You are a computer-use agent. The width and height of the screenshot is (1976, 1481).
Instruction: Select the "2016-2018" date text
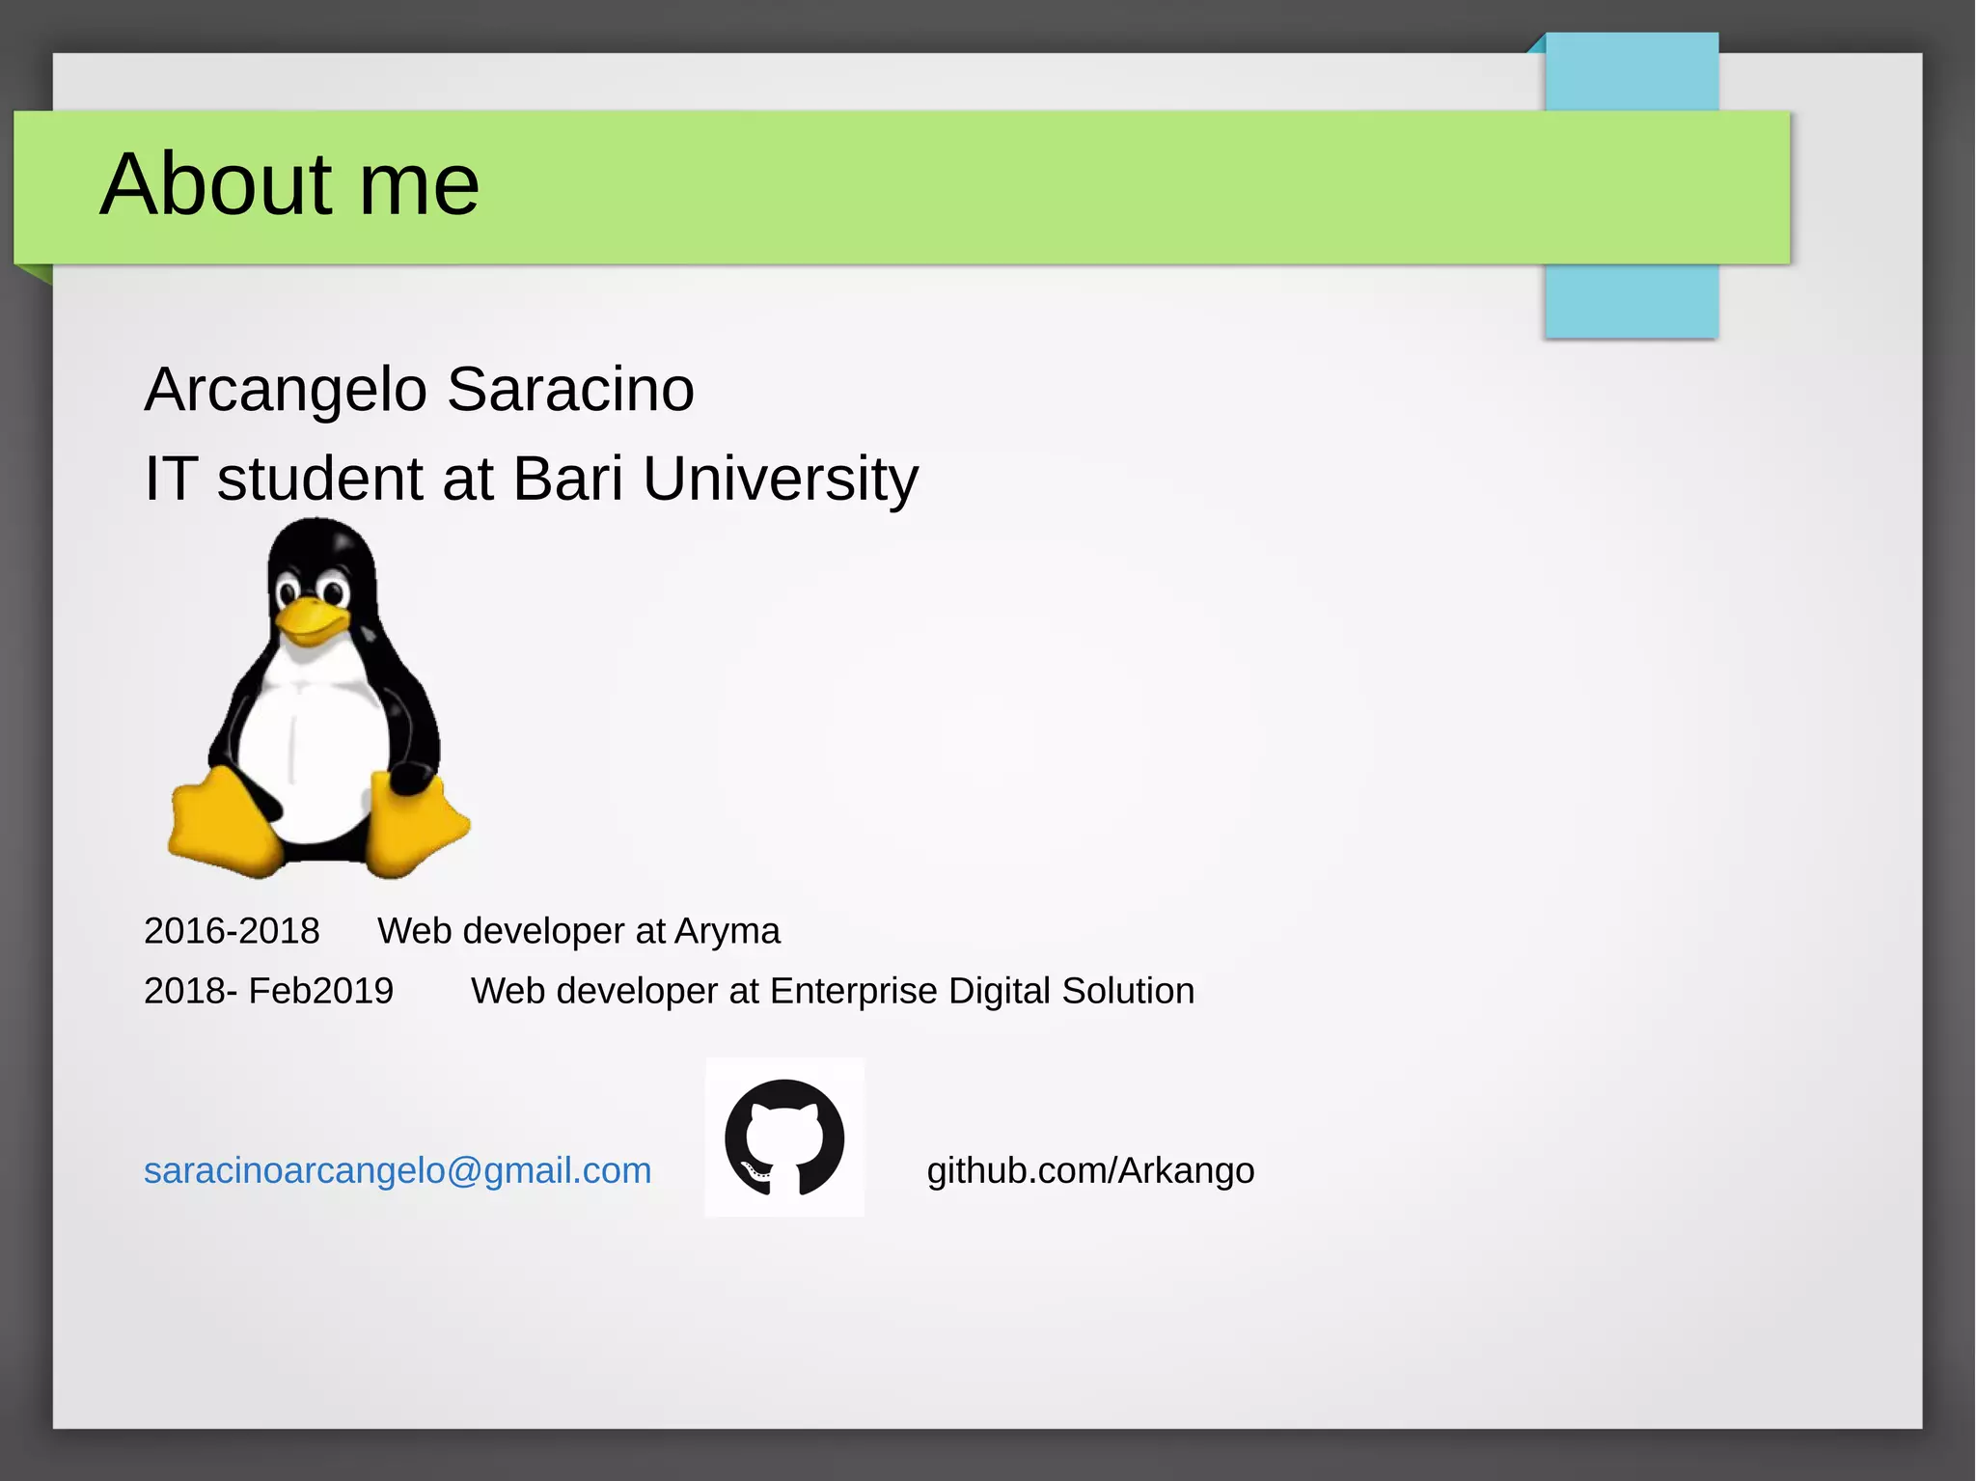coord(232,931)
